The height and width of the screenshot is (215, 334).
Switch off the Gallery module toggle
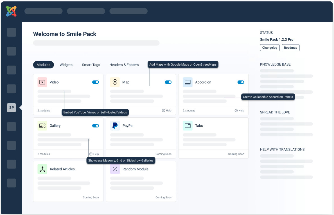[96, 126]
